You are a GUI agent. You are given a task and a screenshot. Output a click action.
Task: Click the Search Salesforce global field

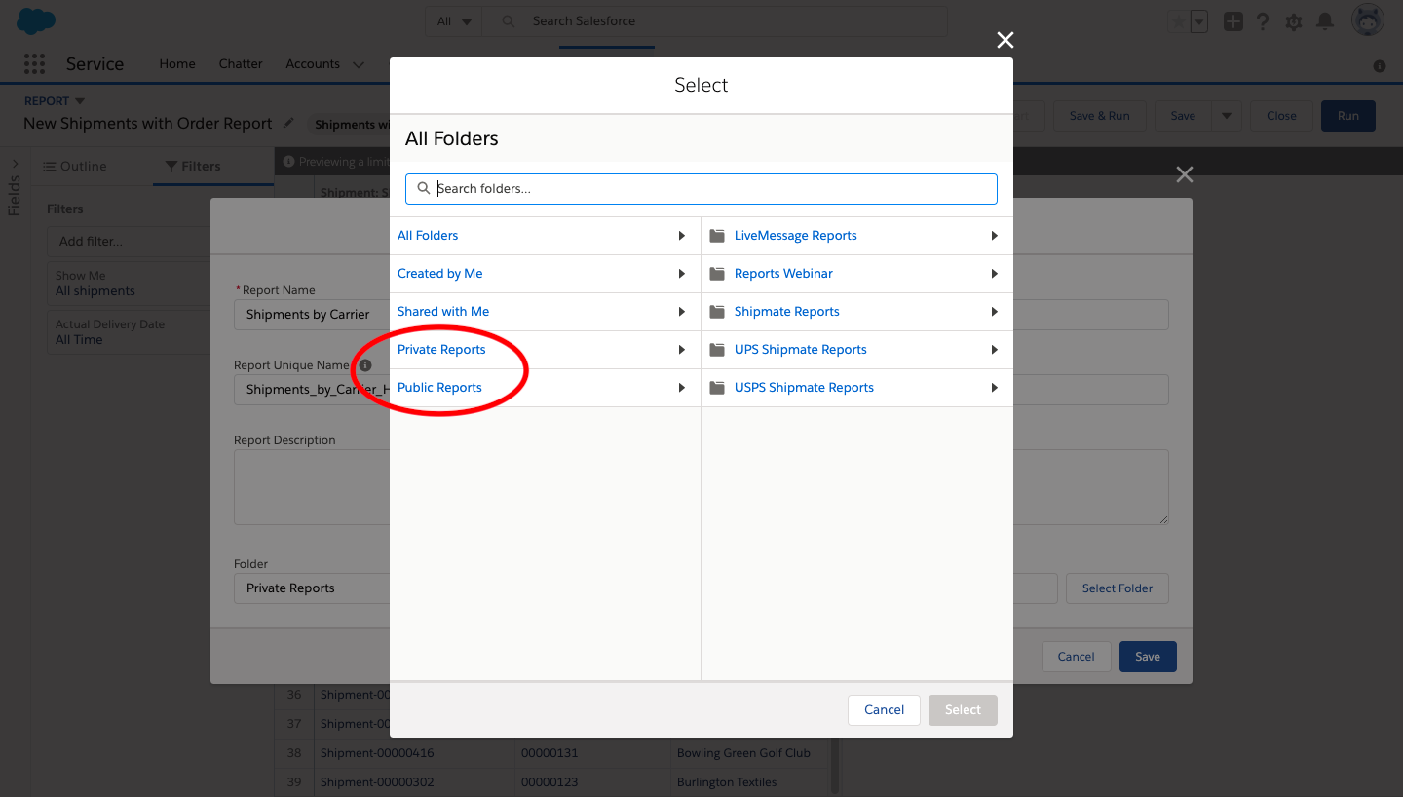pos(716,21)
